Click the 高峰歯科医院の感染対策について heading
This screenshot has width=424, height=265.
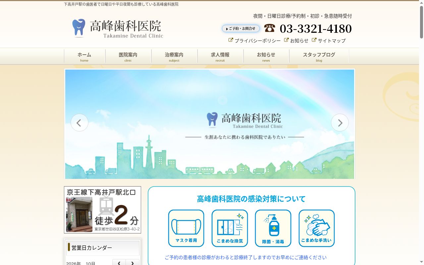pos(251,199)
